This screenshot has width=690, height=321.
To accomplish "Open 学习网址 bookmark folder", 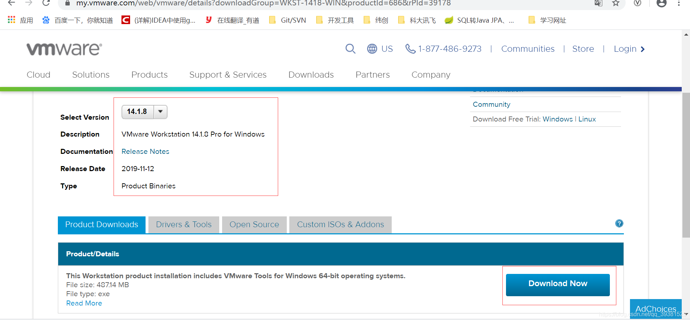I will 547,20.
